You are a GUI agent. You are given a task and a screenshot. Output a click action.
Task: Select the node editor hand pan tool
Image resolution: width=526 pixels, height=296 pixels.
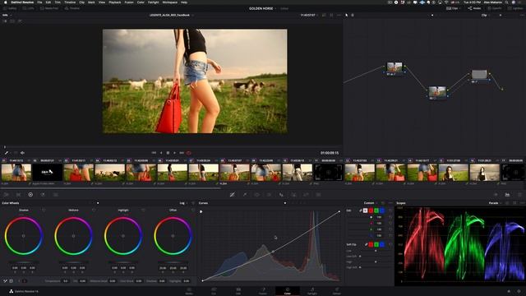pyautogui.click(x=353, y=15)
